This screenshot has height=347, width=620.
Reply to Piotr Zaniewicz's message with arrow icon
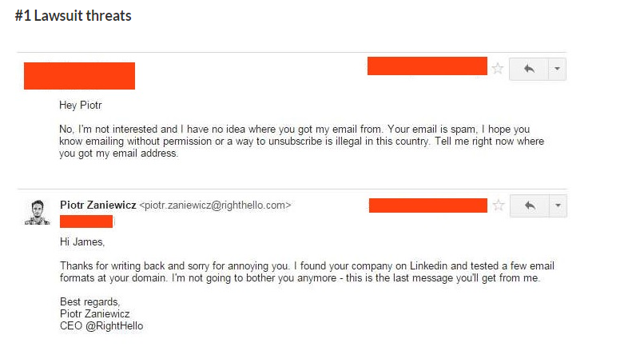[x=530, y=205]
